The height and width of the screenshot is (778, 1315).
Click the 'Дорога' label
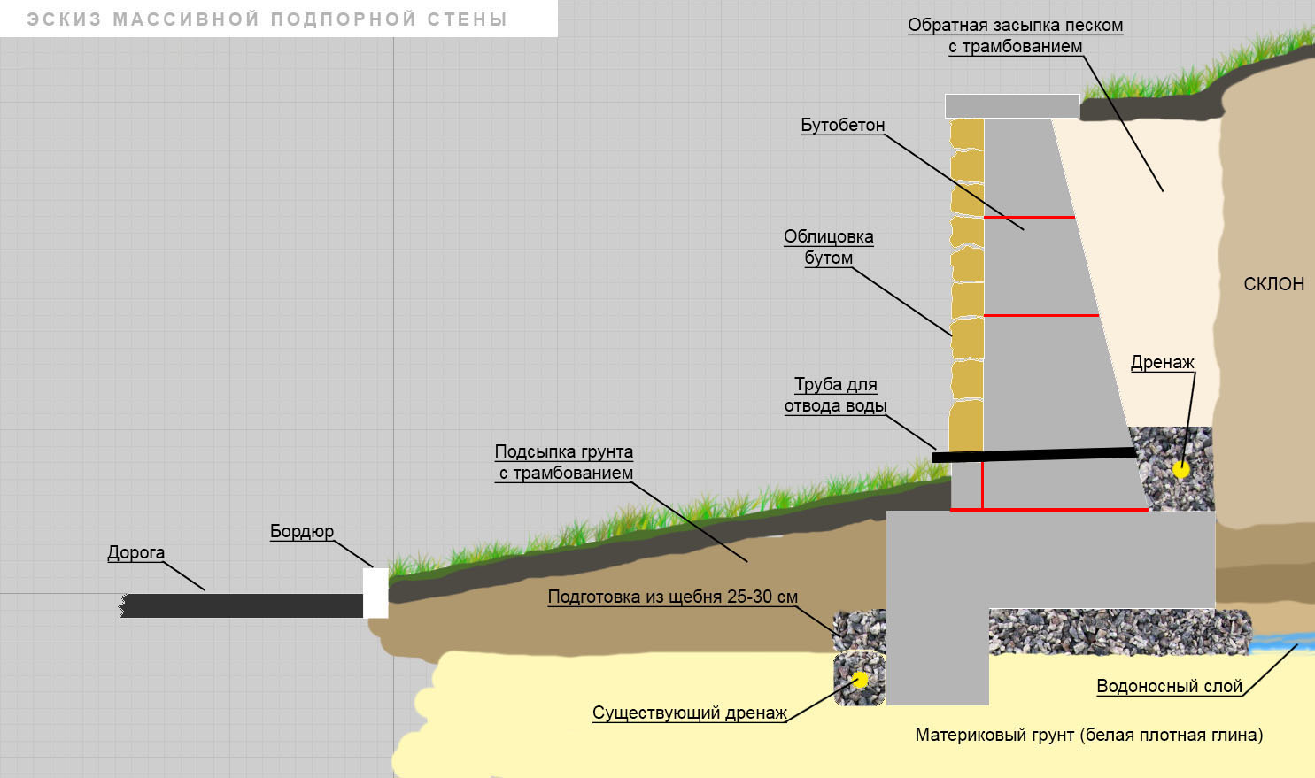(136, 552)
